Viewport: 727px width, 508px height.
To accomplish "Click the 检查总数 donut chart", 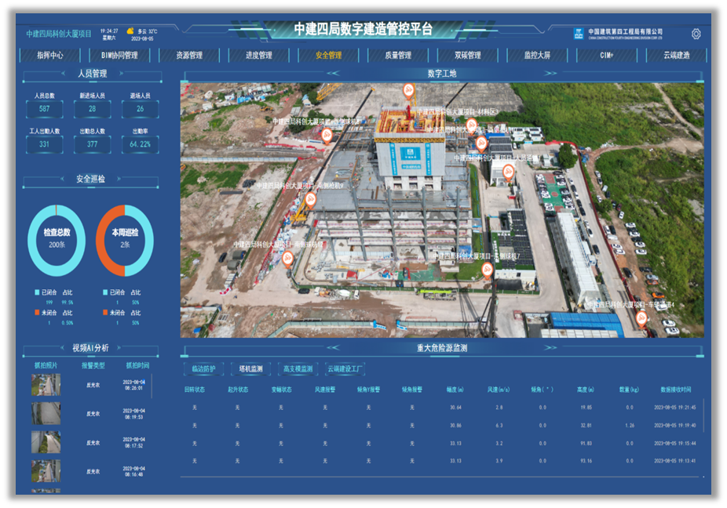I will tap(57, 239).
